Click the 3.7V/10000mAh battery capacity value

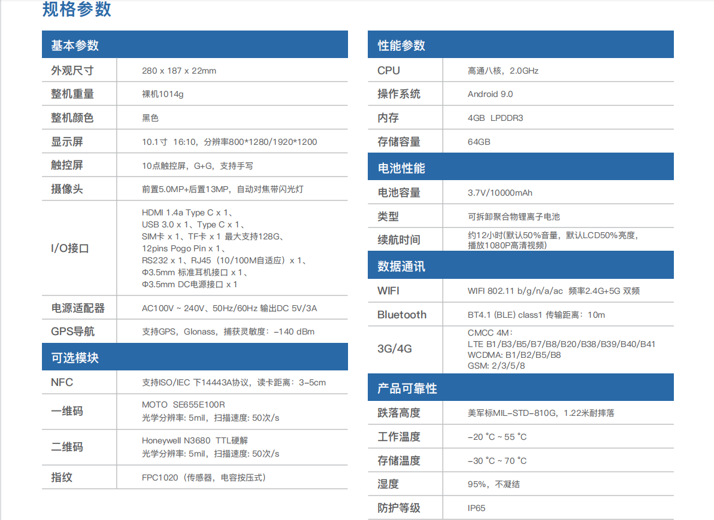[500, 193]
